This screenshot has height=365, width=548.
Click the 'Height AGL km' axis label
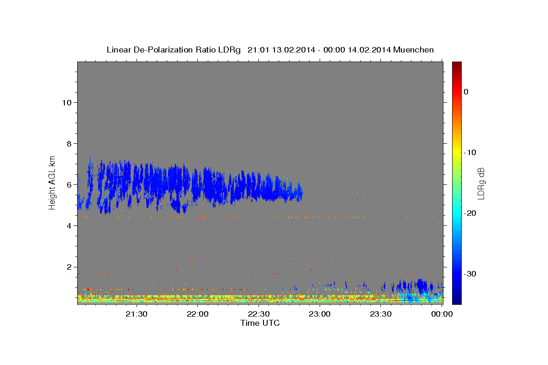[53, 182]
